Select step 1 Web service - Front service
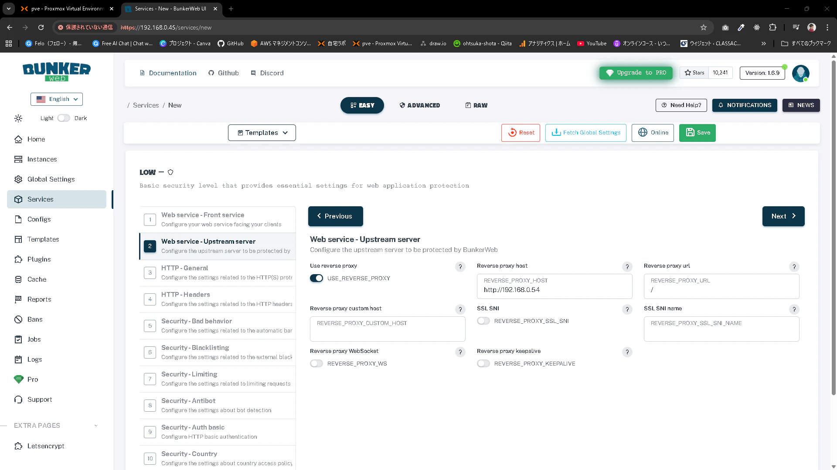The height and width of the screenshot is (470, 837). [x=218, y=220]
